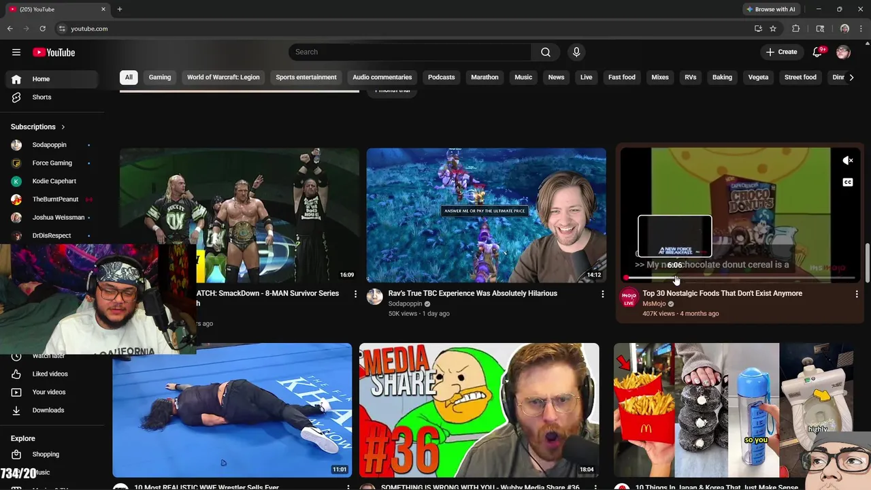Seek preview video progress bar
871x490 pixels.
click(740, 278)
